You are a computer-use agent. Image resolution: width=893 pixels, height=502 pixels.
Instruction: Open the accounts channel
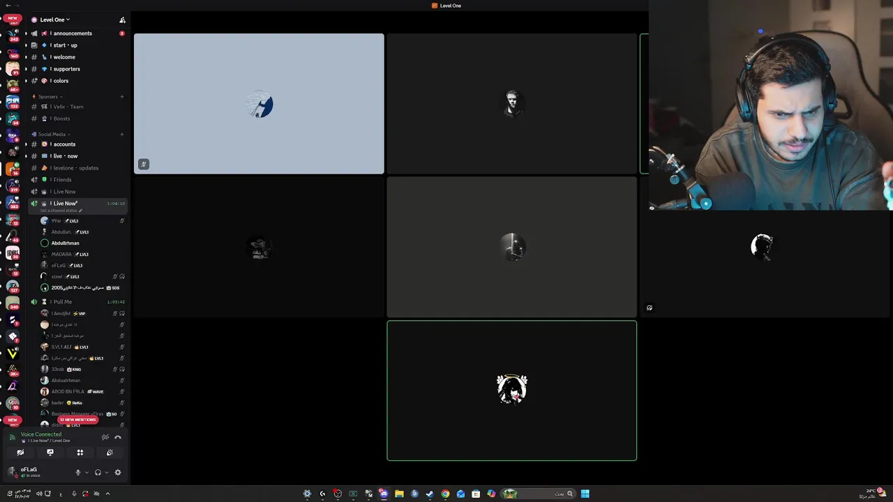(77, 144)
